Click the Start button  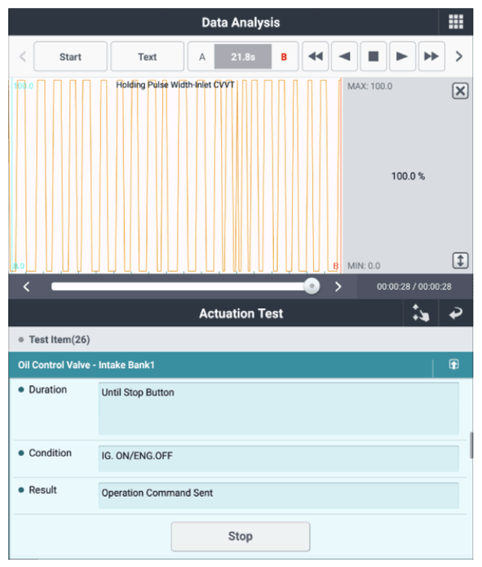coord(70,57)
